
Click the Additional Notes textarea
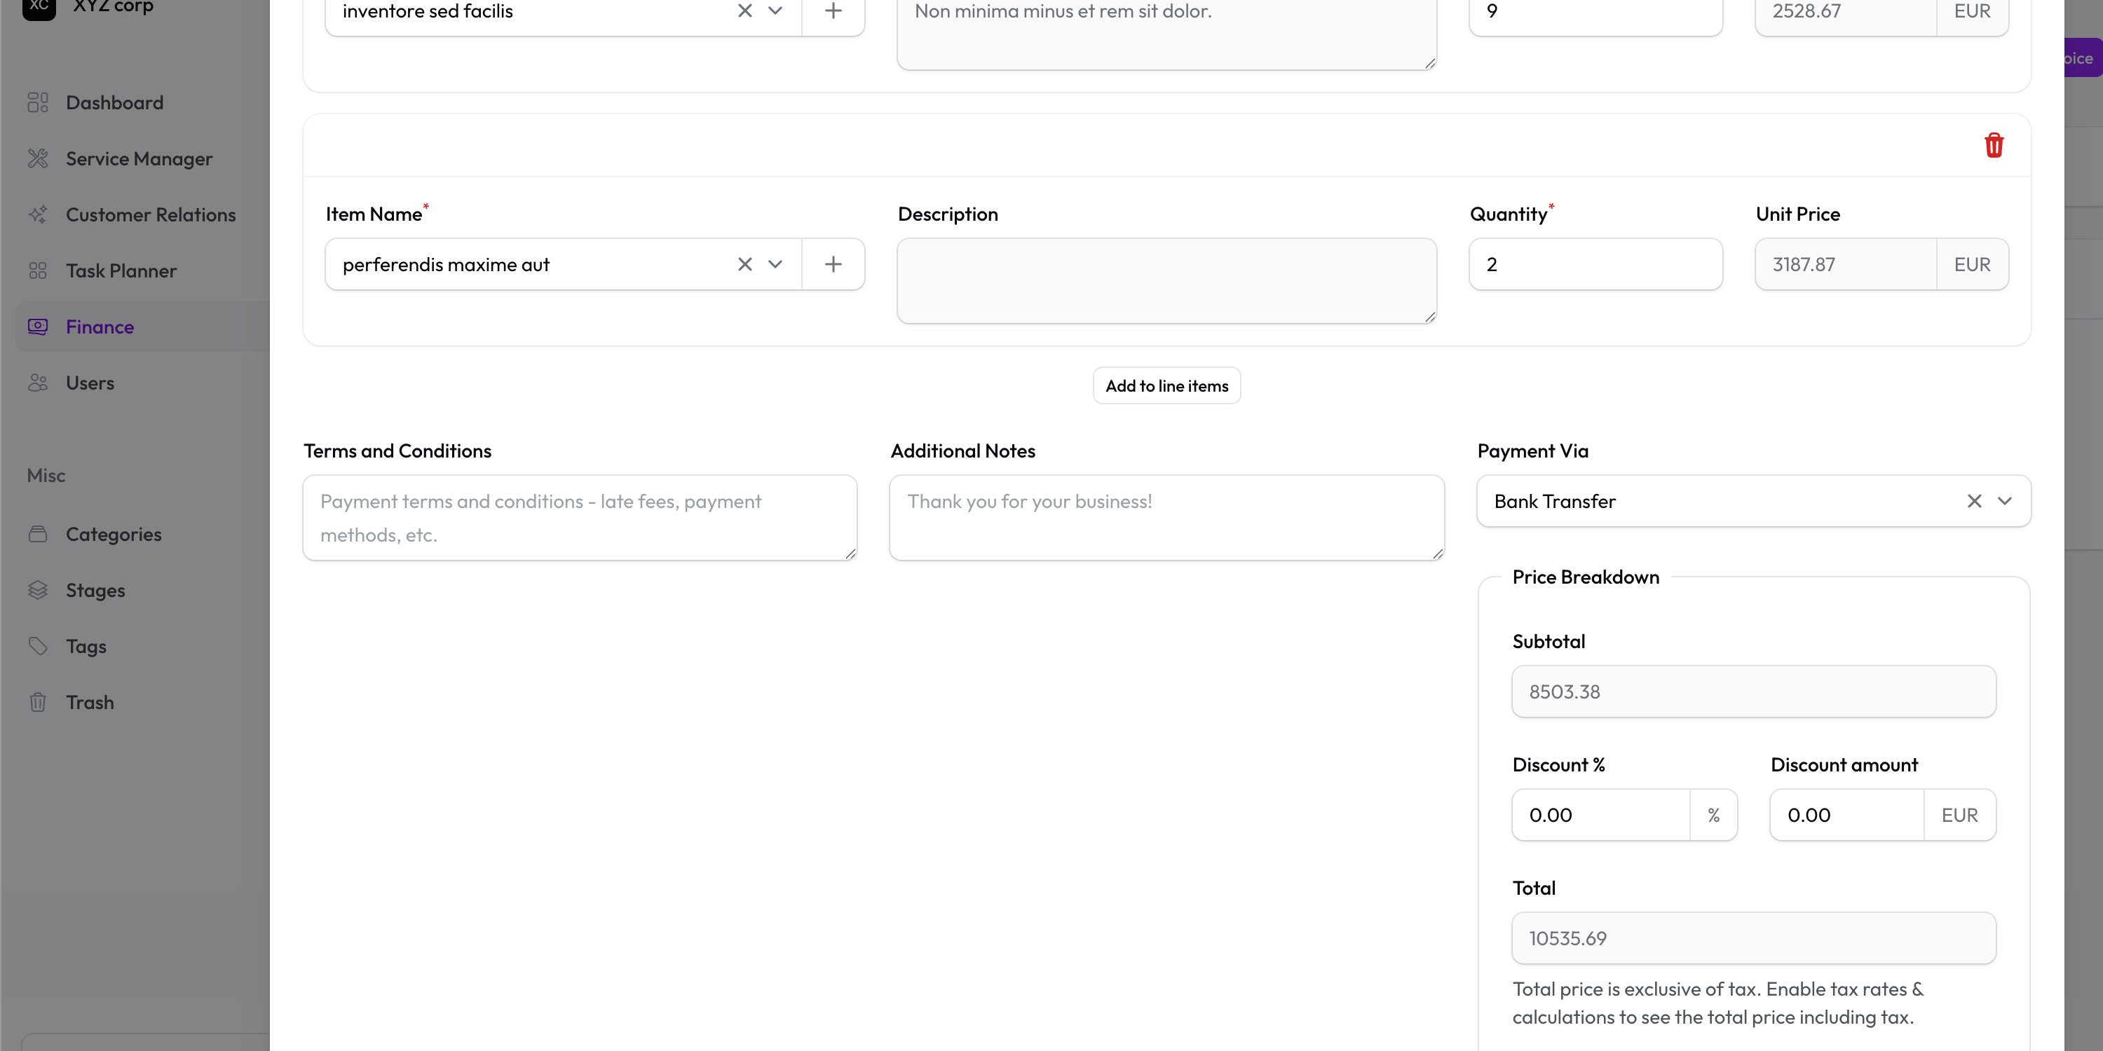(x=1166, y=517)
